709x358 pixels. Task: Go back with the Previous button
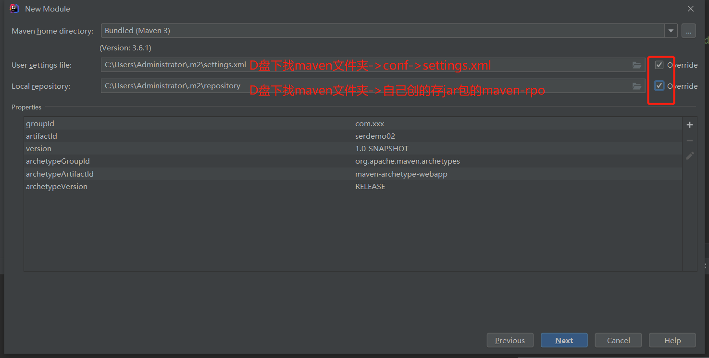pos(510,340)
